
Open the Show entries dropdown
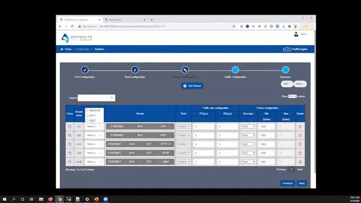(292, 96)
